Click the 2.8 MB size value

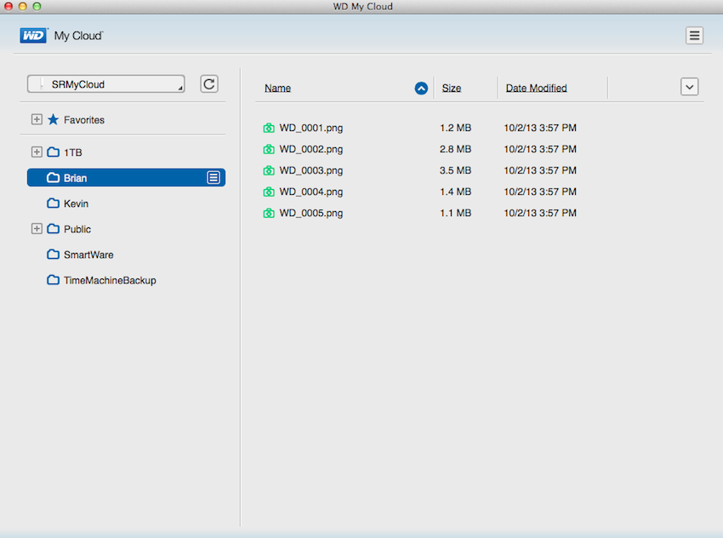tap(456, 149)
